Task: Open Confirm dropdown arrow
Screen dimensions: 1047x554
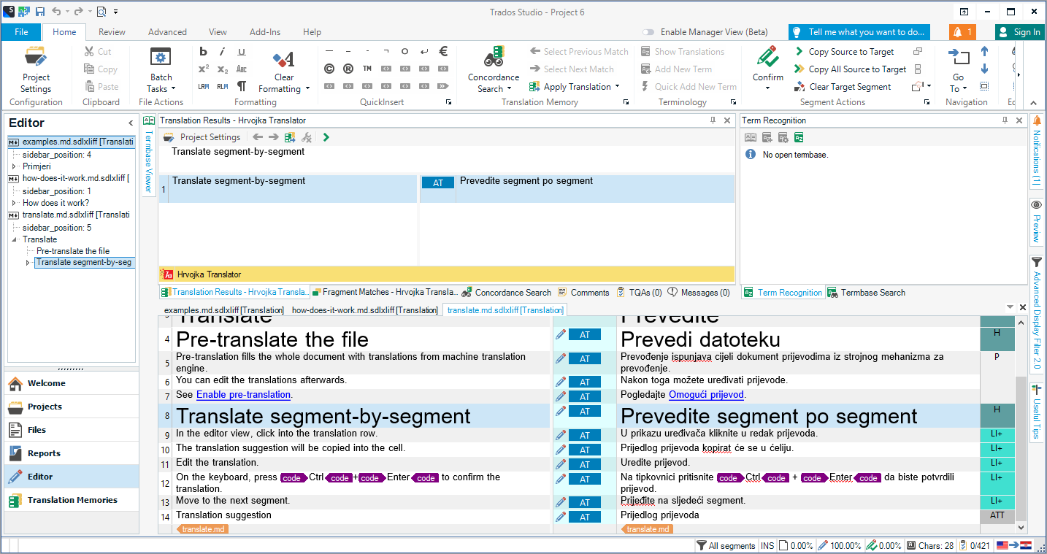Action: click(767, 88)
